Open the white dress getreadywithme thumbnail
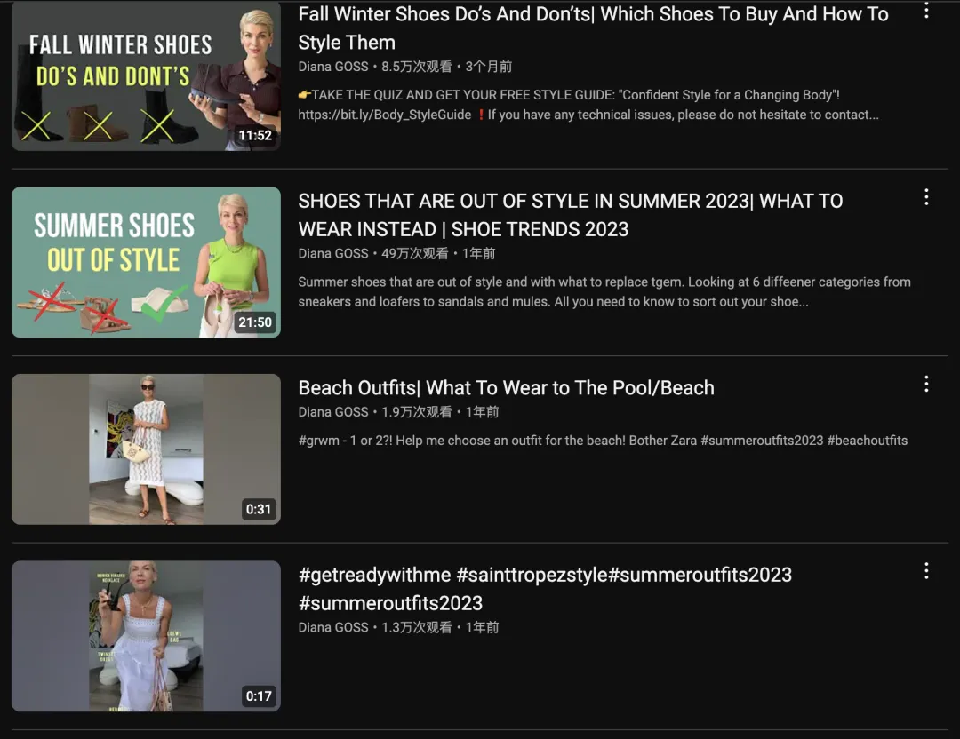The width and height of the screenshot is (960, 739). click(146, 635)
